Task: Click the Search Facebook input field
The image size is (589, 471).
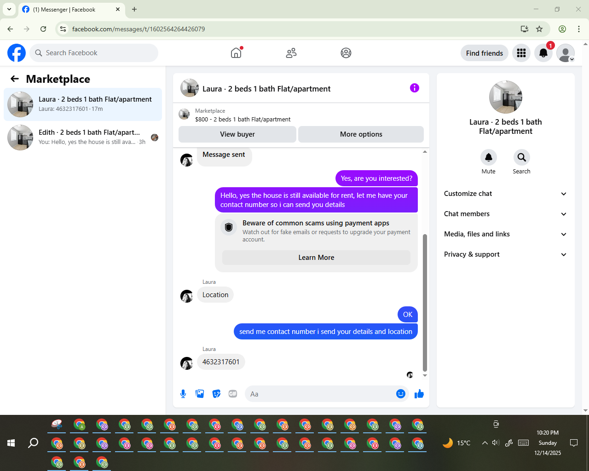Action: coord(94,53)
